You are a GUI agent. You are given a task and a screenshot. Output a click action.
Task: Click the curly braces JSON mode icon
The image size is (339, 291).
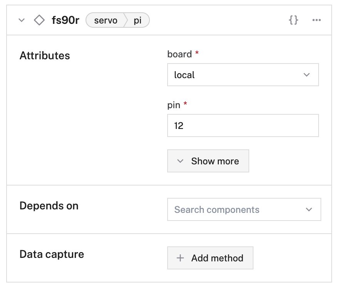click(x=294, y=20)
